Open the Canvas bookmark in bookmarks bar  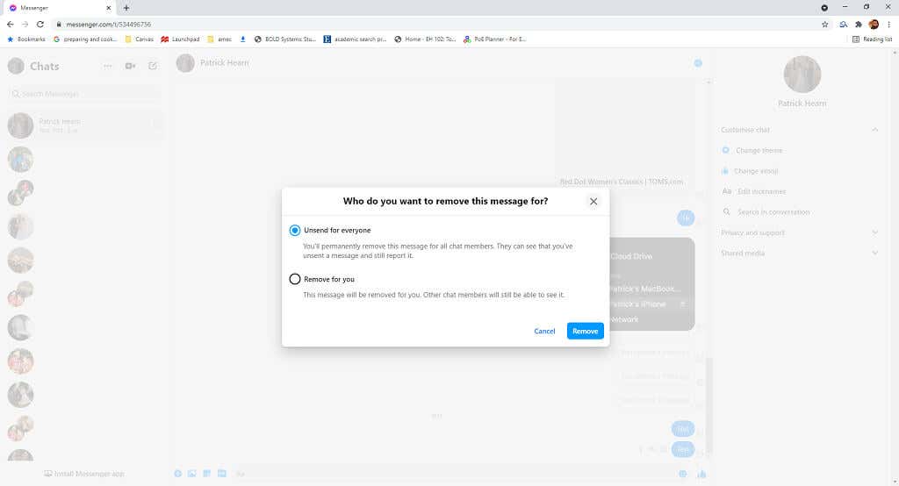click(x=139, y=39)
